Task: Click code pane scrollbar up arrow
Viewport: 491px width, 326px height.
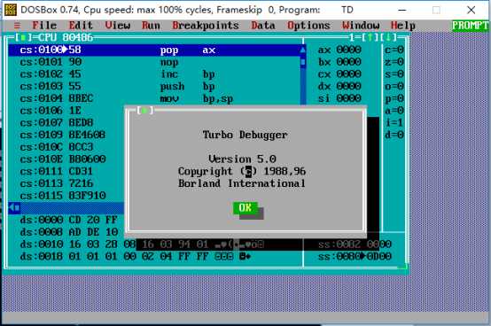Action: [x=303, y=50]
